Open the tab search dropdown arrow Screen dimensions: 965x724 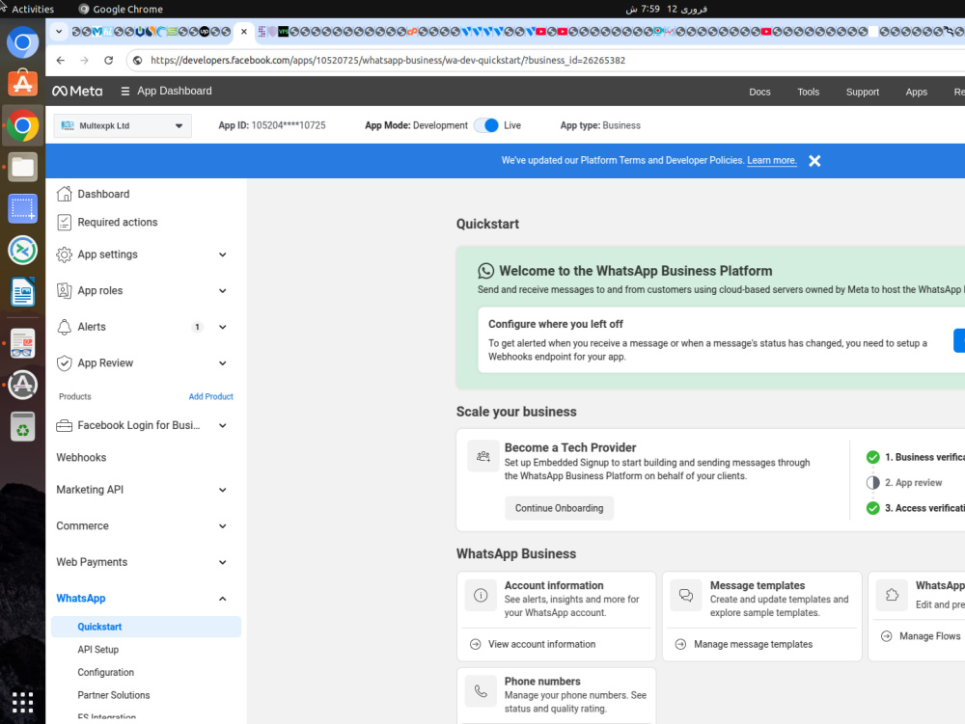click(59, 32)
